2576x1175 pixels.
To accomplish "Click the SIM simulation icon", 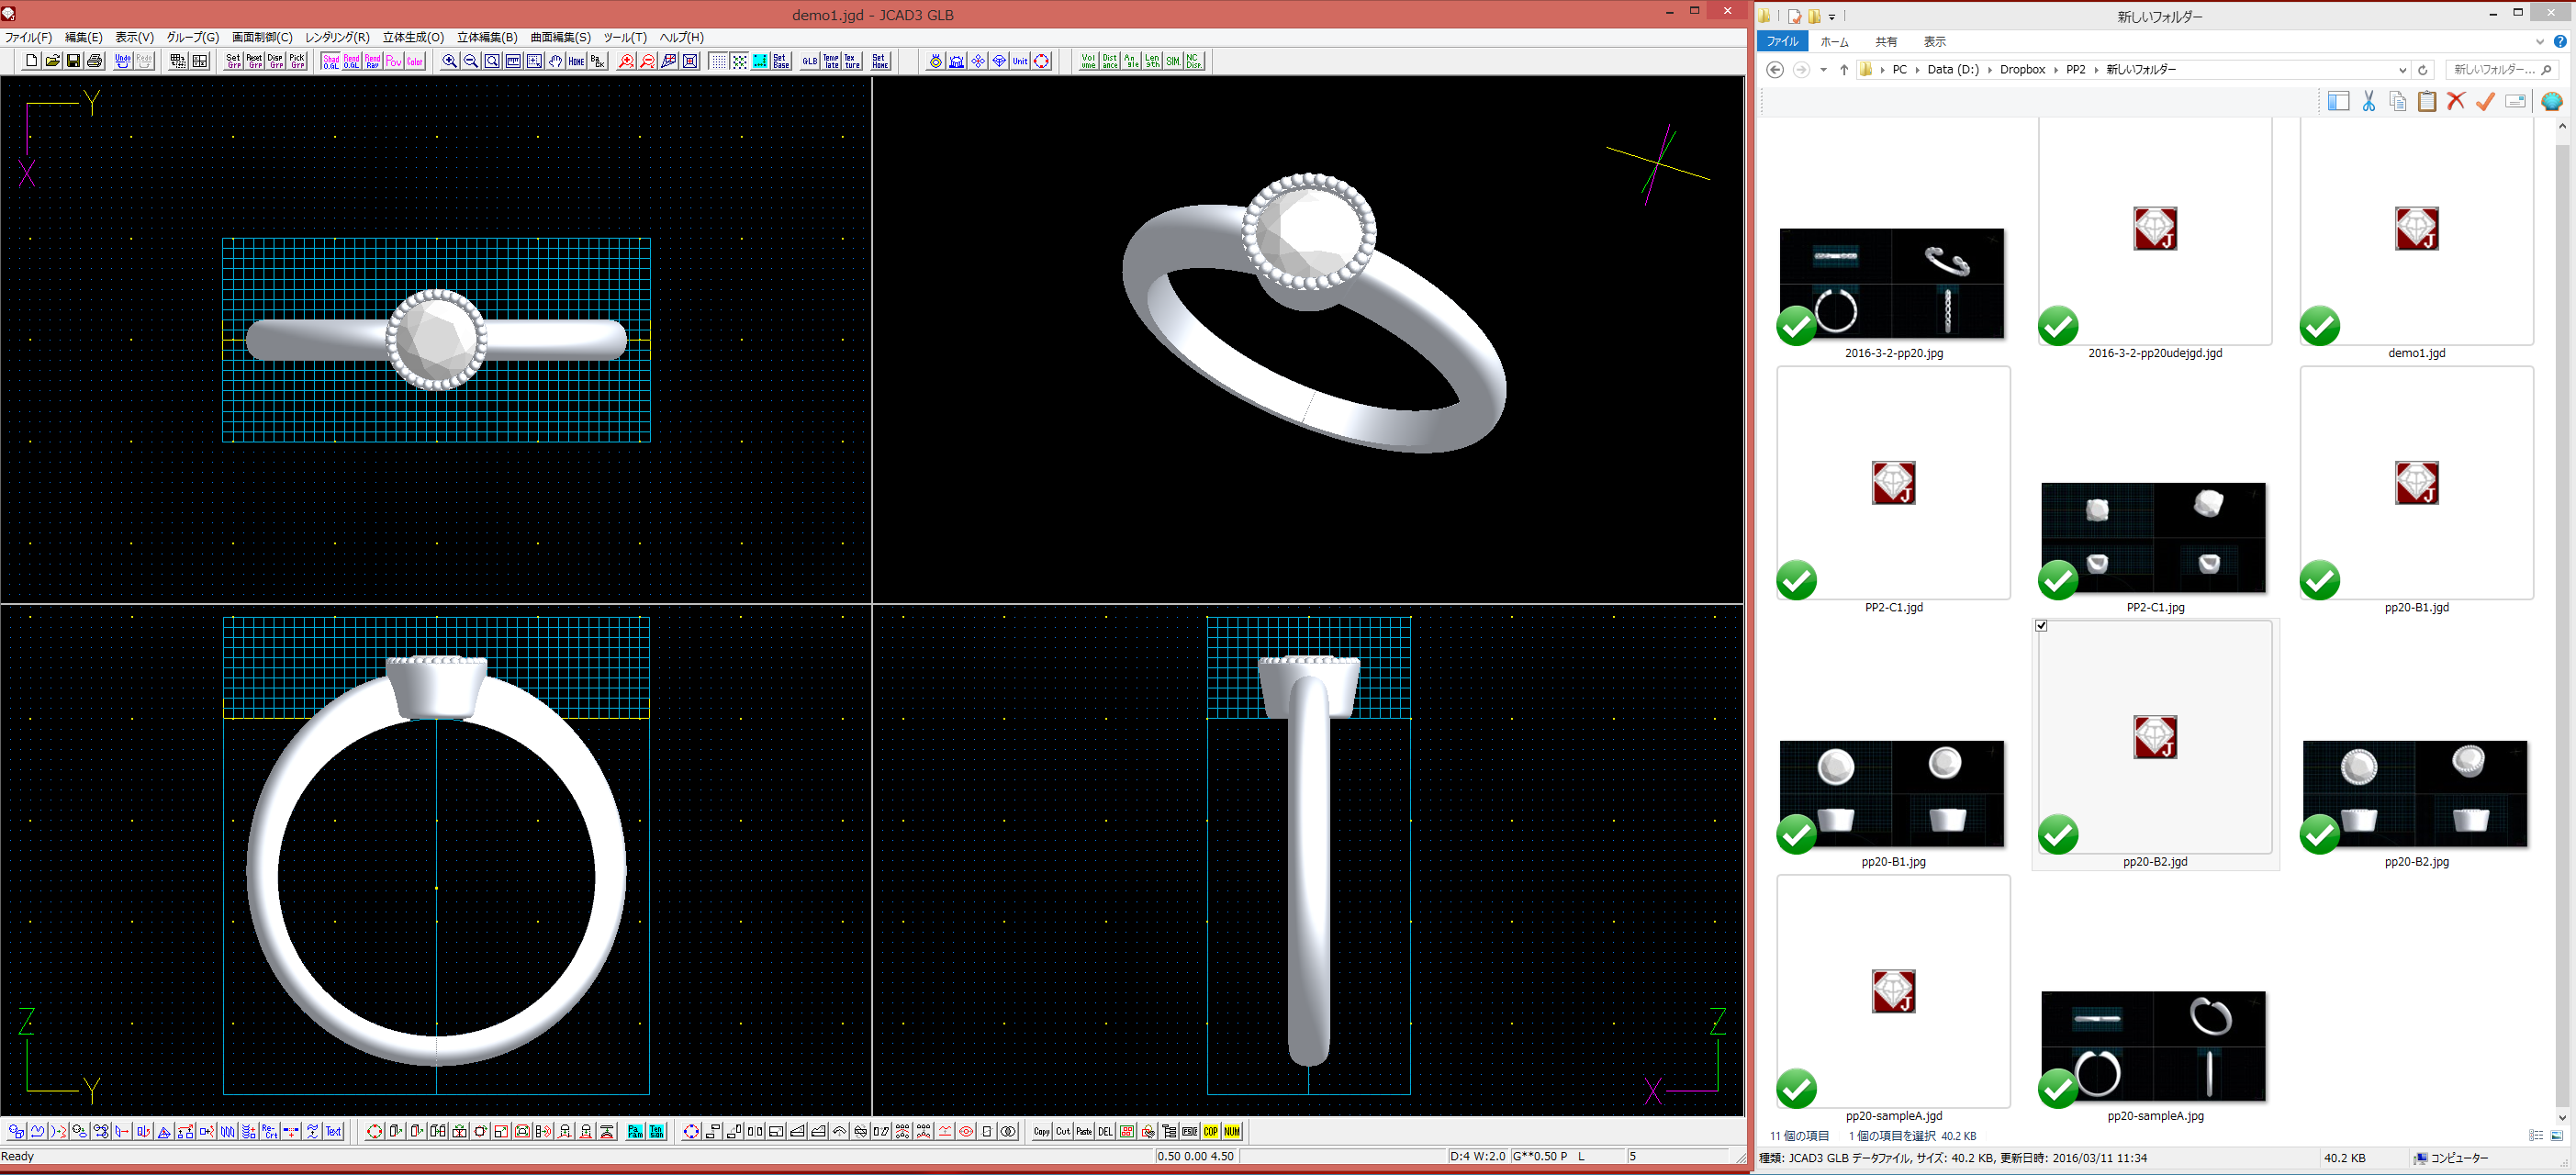I will (x=1172, y=61).
